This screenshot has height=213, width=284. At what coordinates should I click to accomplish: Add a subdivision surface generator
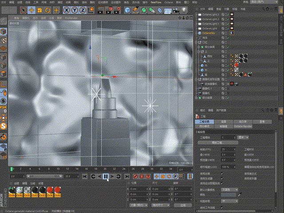(x=144, y=10)
